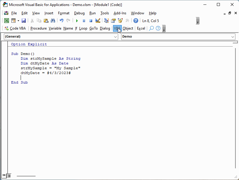
Task: Click the Toolbox icon
Action: pyautogui.click(x=127, y=21)
